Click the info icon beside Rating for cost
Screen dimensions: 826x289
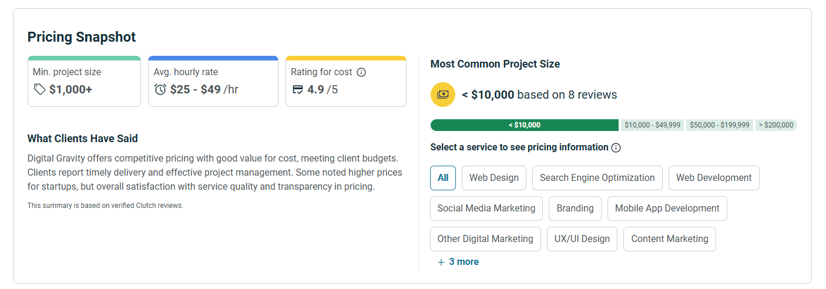(361, 72)
